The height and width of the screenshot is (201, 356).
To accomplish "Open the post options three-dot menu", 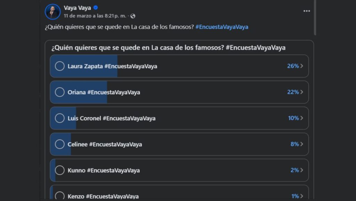I will (307, 11).
